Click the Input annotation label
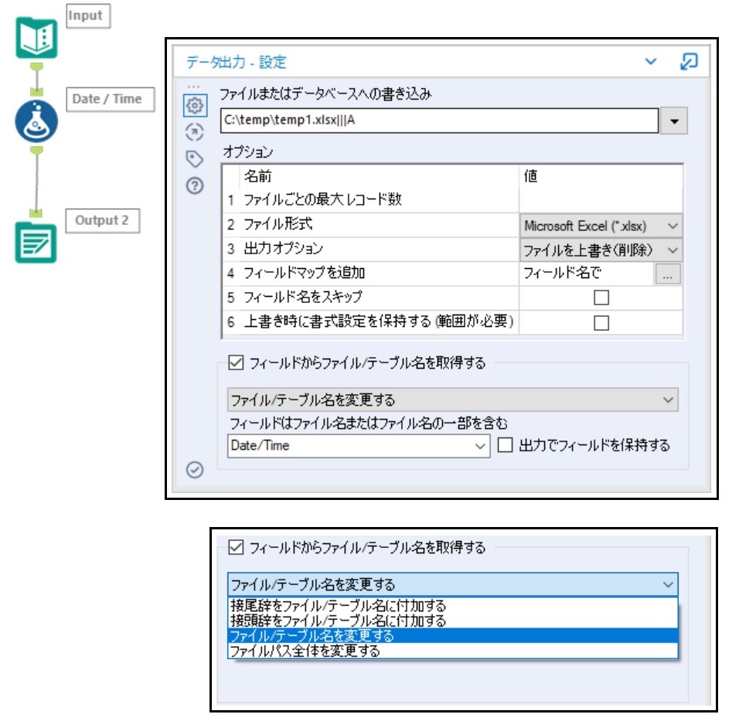Screen dimensions: 739x721 click(x=88, y=16)
